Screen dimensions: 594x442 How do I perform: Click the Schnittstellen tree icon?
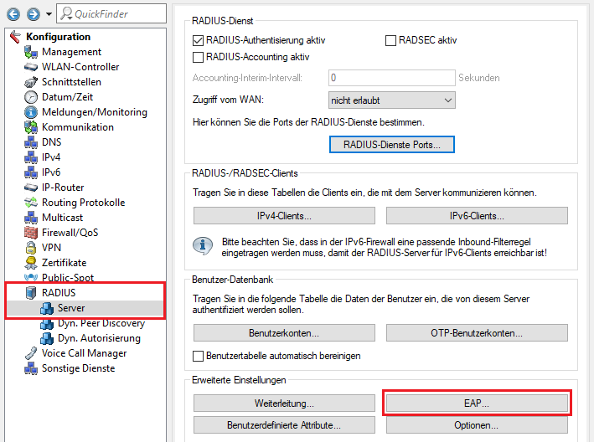(31, 82)
